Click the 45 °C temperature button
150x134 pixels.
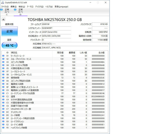coord(10,45)
